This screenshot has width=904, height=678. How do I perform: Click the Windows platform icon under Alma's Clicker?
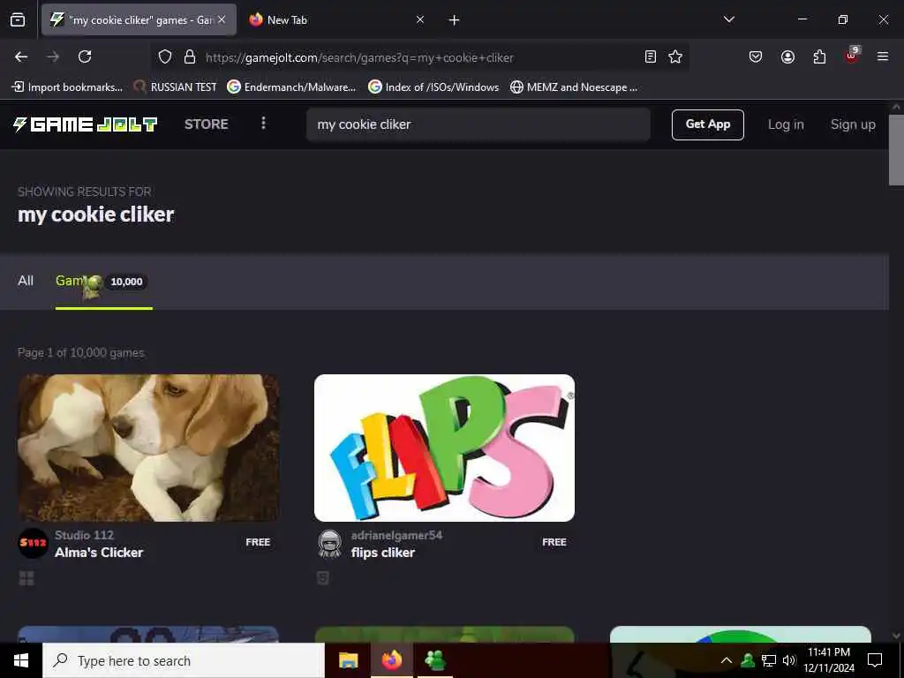26,578
